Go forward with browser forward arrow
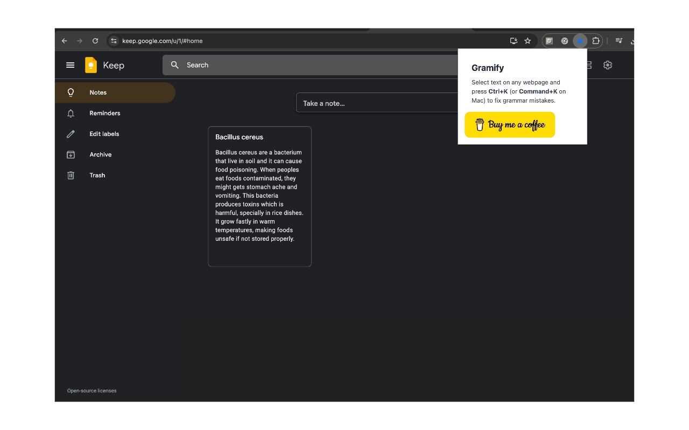 (80, 41)
